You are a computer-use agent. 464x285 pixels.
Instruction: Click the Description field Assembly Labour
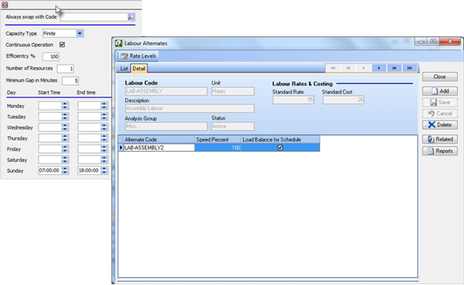click(190, 109)
